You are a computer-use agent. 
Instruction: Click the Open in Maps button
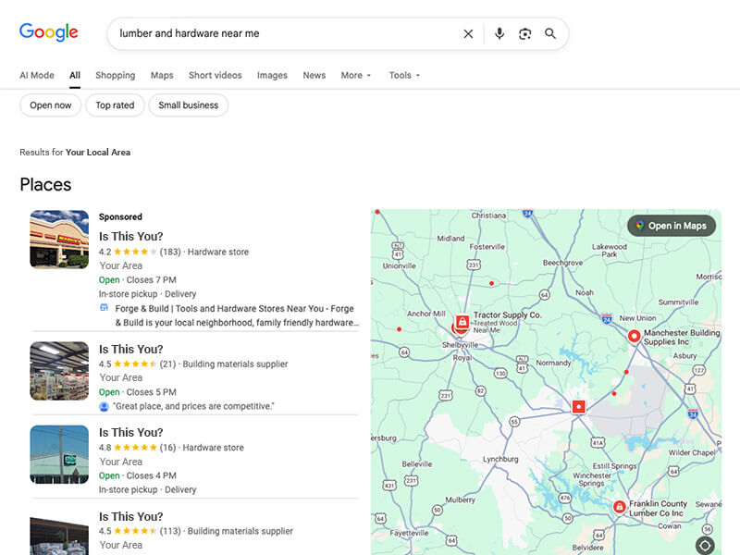click(671, 226)
